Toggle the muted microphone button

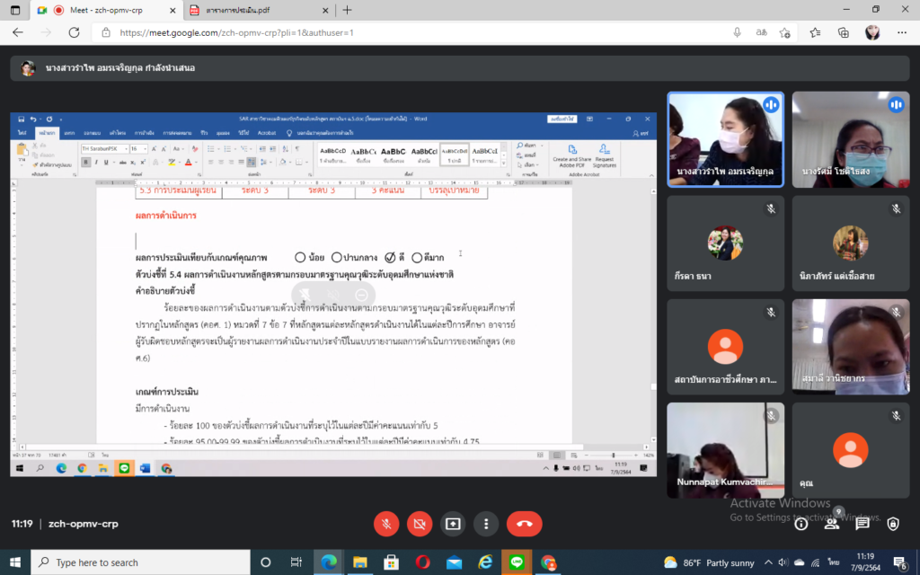(x=385, y=524)
